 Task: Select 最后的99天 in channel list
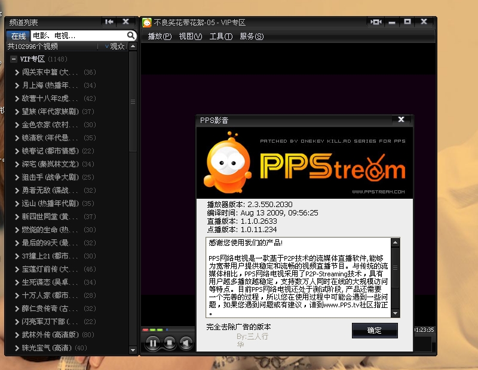(50, 242)
